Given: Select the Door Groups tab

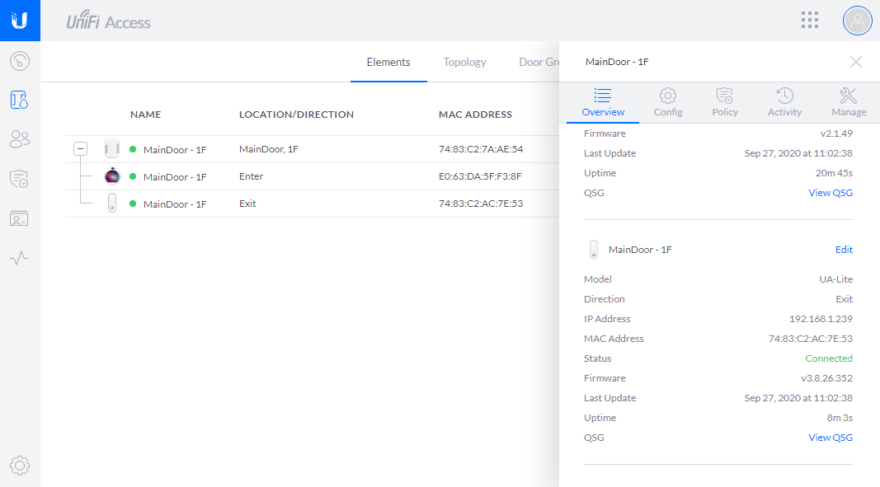Looking at the screenshot, I should 539,63.
